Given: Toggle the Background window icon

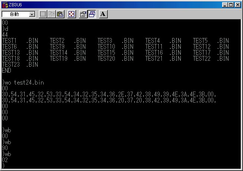Looking at the screenshot, I should 92,14.
